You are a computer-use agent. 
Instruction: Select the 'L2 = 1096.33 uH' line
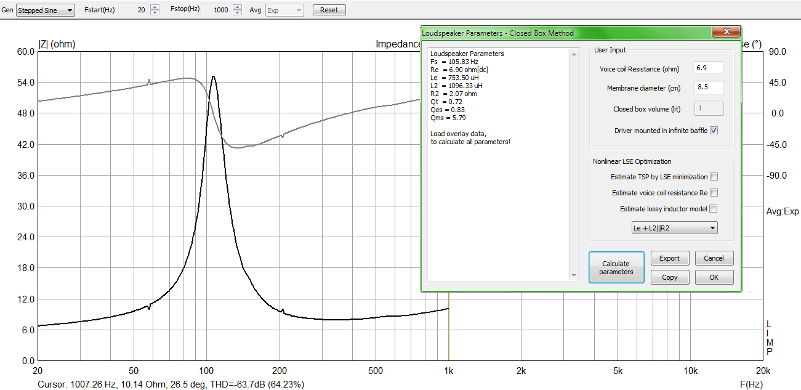[x=456, y=86]
